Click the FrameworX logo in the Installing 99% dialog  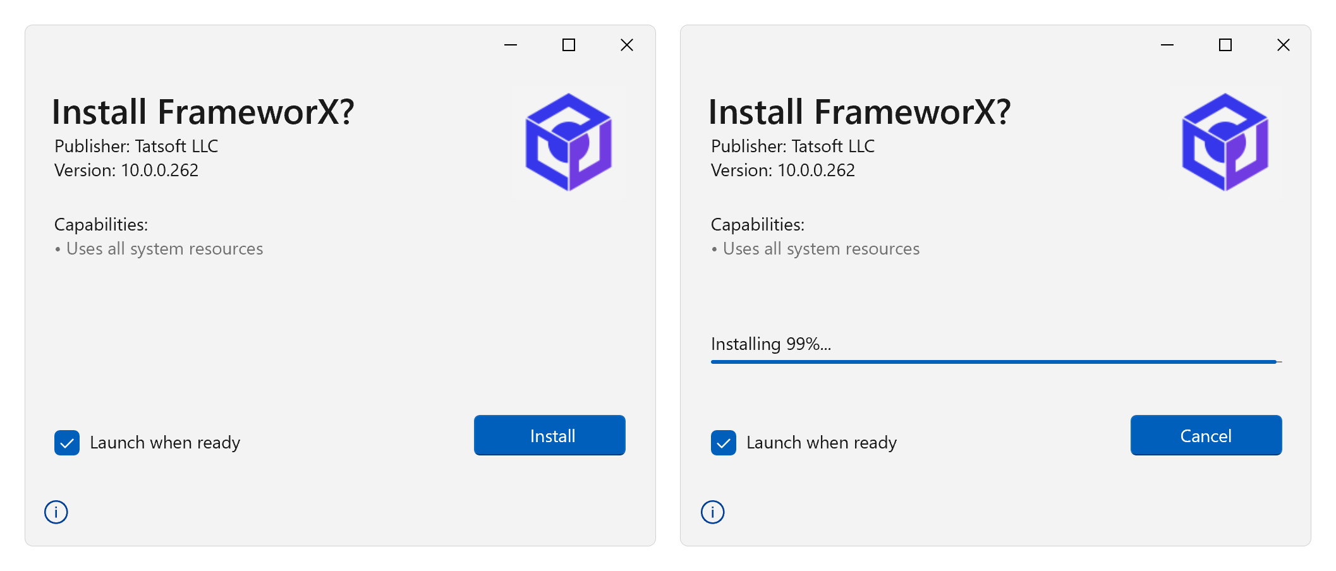[1225, 142]
